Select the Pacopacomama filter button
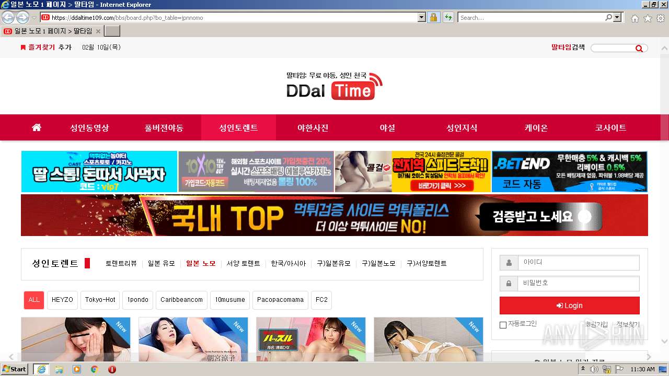The width and height of the screenshot is (669, 376). (280, 300)
